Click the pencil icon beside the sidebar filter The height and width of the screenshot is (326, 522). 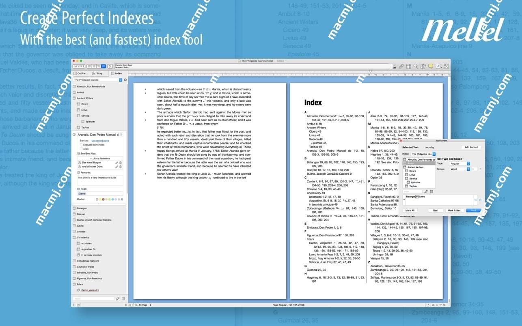click(x=118, y=299)
